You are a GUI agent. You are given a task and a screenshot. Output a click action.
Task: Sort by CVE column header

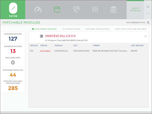[75, 46]
